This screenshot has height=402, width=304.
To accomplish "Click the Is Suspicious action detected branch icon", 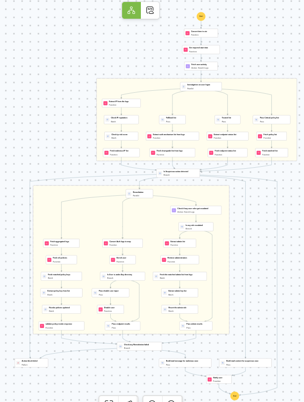I will [x=160, y=173].
